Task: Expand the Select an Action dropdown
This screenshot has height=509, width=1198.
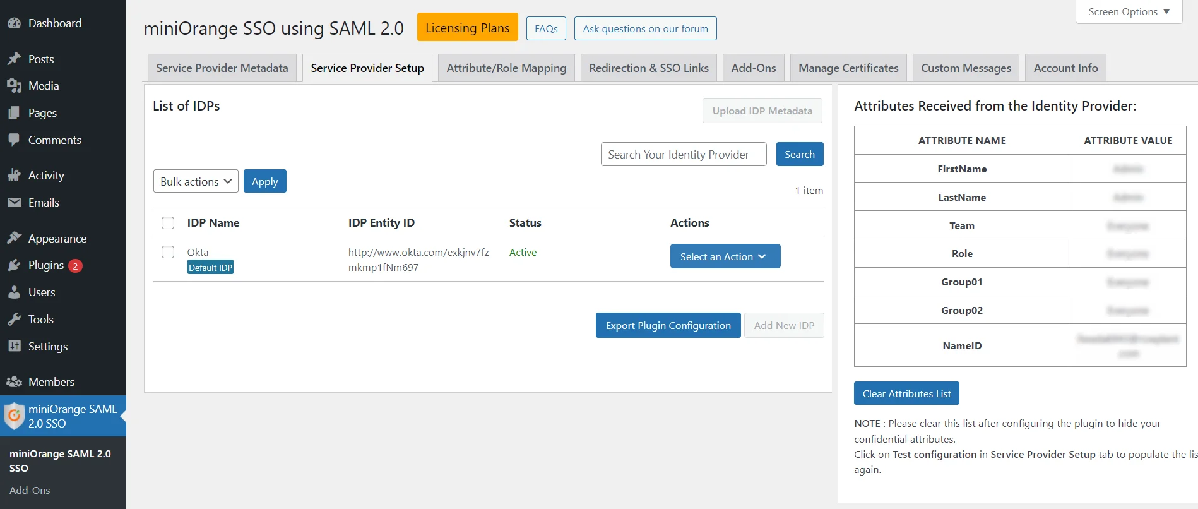Action: point(725,256)
